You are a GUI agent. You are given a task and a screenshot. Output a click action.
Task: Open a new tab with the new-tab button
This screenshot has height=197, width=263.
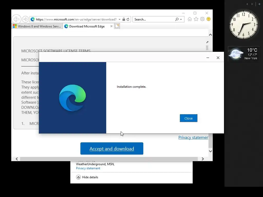coord(117,26)
